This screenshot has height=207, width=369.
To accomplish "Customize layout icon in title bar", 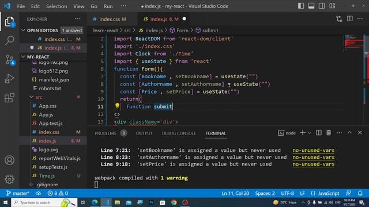I will (332, 6).
